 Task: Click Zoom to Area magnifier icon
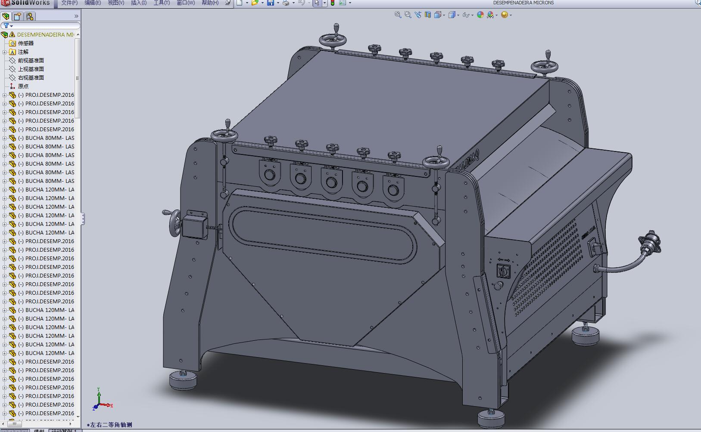tap(408, 15)
